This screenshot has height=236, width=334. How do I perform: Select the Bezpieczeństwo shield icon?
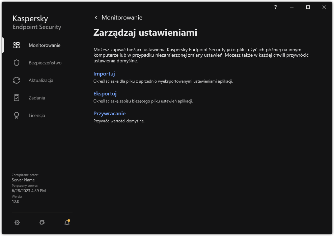16,62
